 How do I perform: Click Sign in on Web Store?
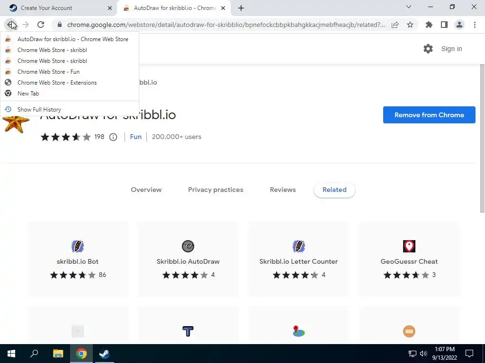pyautogui.click(x=451, y=49)
